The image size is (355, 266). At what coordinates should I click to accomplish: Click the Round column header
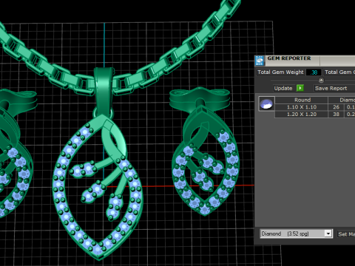[x=302, y=100]
